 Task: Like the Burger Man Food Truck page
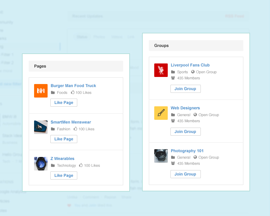[x=64, y=103]
